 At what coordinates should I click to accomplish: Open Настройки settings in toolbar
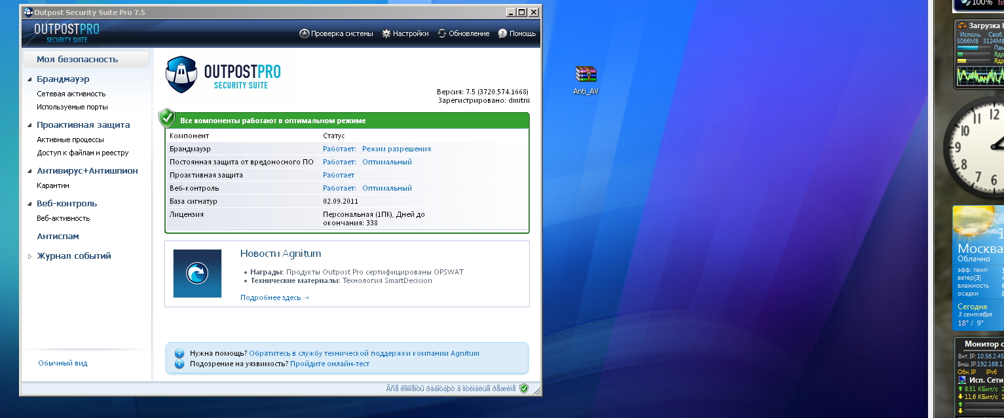[405, 33]
